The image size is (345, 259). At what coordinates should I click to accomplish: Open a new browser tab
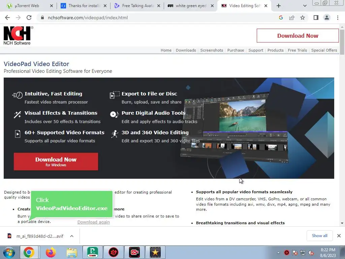tap(279, 6)
